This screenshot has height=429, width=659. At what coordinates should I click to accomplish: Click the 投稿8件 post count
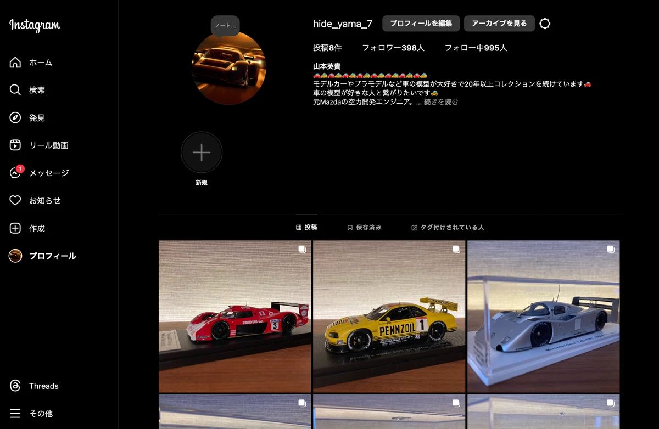[x=327, y=48]
